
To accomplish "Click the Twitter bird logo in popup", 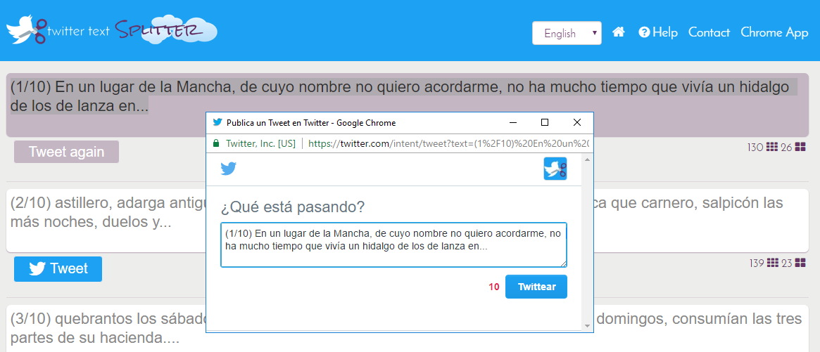I will point(229,169).
